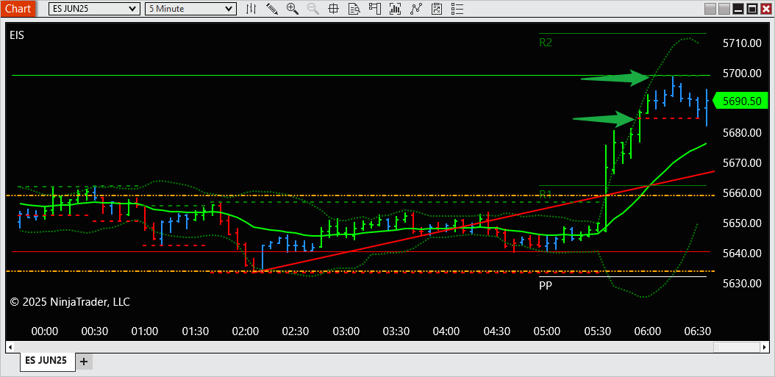Click the 03:00 time axis label
The height and width of the screenshot is (377, 775).
346,331
